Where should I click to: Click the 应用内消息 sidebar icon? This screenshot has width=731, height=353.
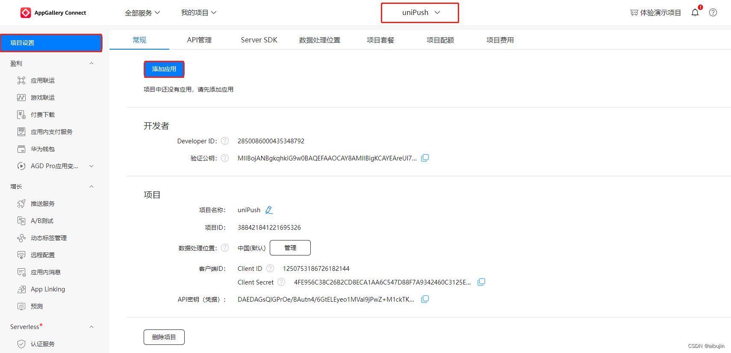(x=21, y=272)
